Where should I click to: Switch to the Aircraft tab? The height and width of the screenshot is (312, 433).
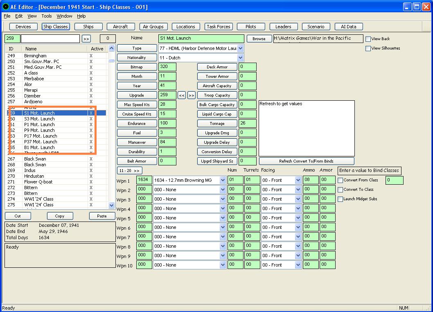[x=120, y=27]
